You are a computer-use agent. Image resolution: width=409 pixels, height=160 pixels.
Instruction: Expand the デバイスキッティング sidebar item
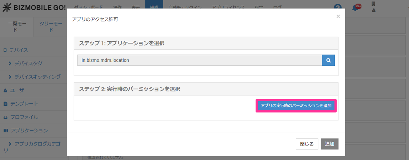[x=37, y=77]
